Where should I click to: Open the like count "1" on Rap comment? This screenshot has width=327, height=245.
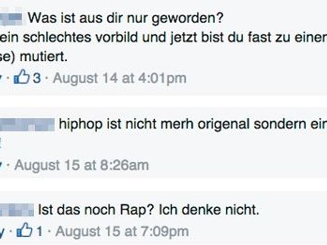pos(39,232)
